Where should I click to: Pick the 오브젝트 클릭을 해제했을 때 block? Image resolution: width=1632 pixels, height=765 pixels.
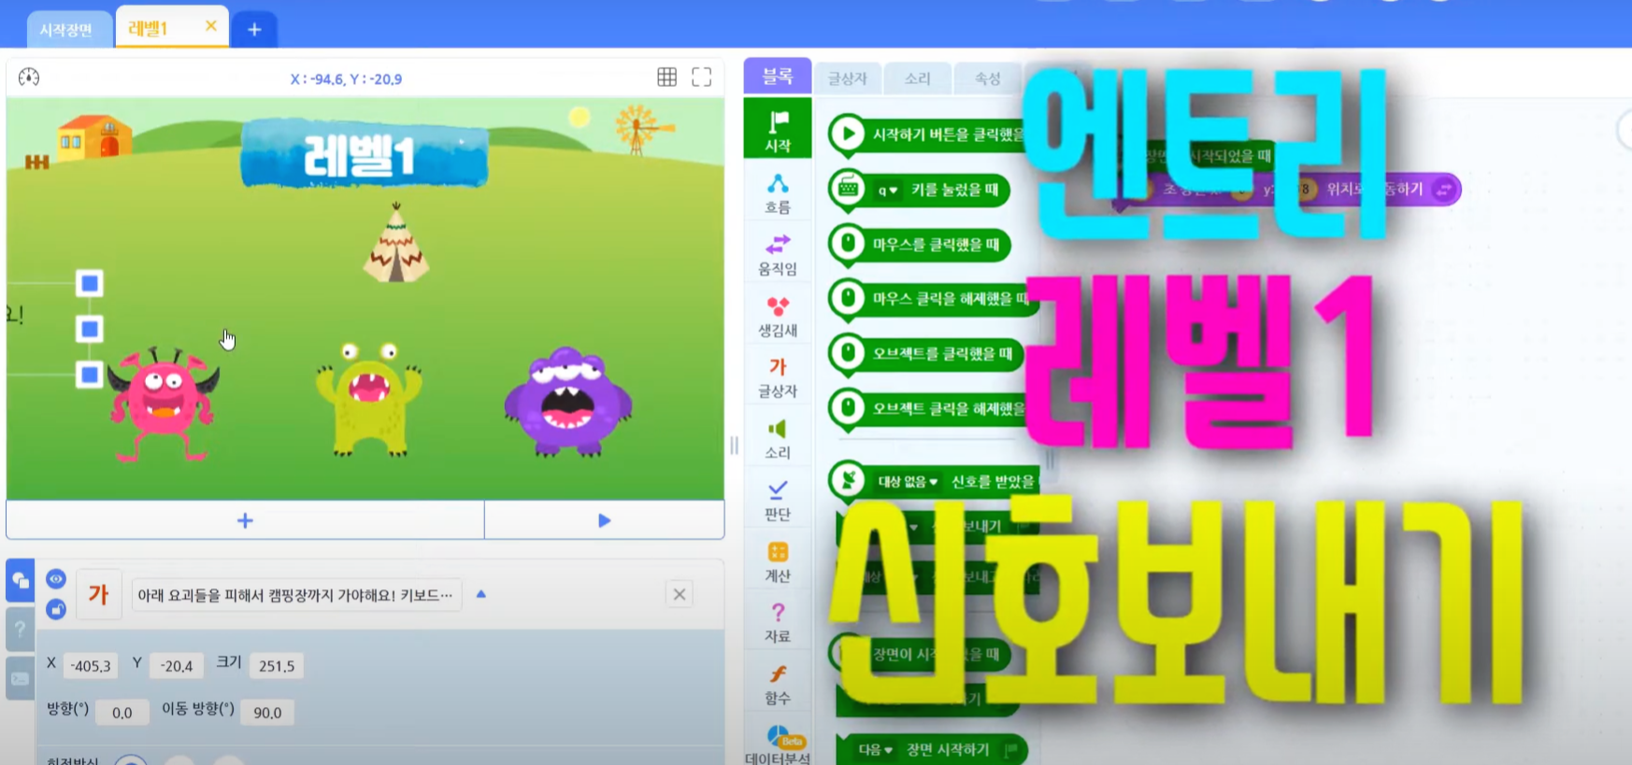coord(933,409)
